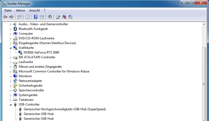Expand the Audio-, Video- und Gamecontroller node
Screen dimensions: 209x121
coord(11,24)
